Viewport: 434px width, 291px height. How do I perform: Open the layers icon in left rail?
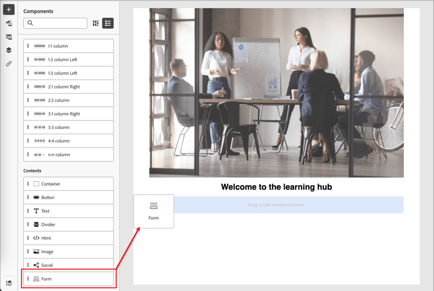(x=9, y=50)
